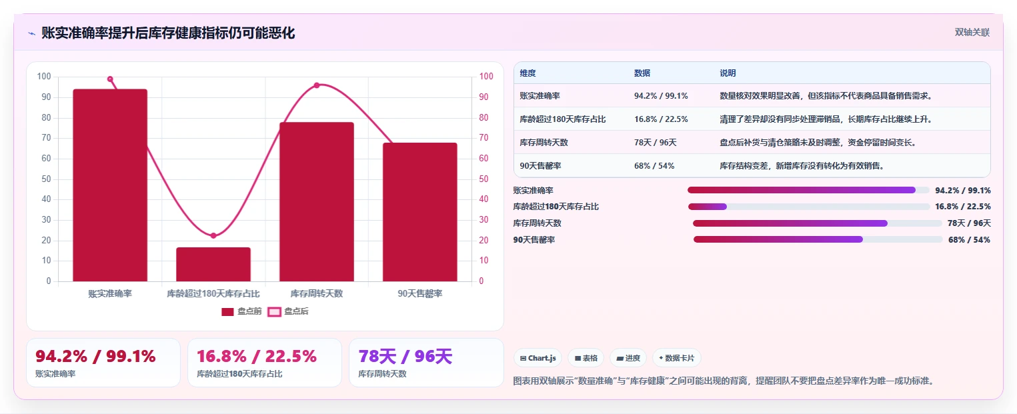Click the 库存周转天数 bar in the chart
1017x414 pixels.
pos(317,201)
